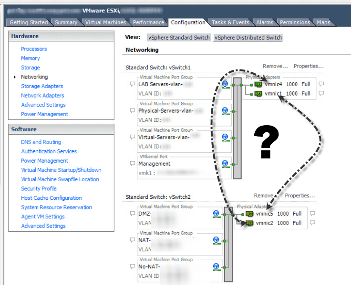This screenshot has height=285, width=351.
Task: Switch to the Summary tab
Action: 66,22
